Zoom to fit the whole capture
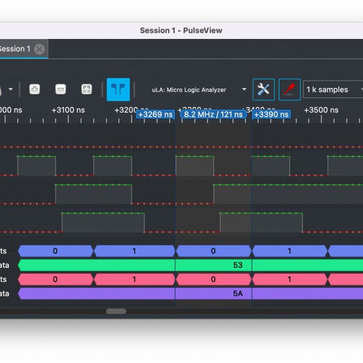363x363 pixels. 87,90
